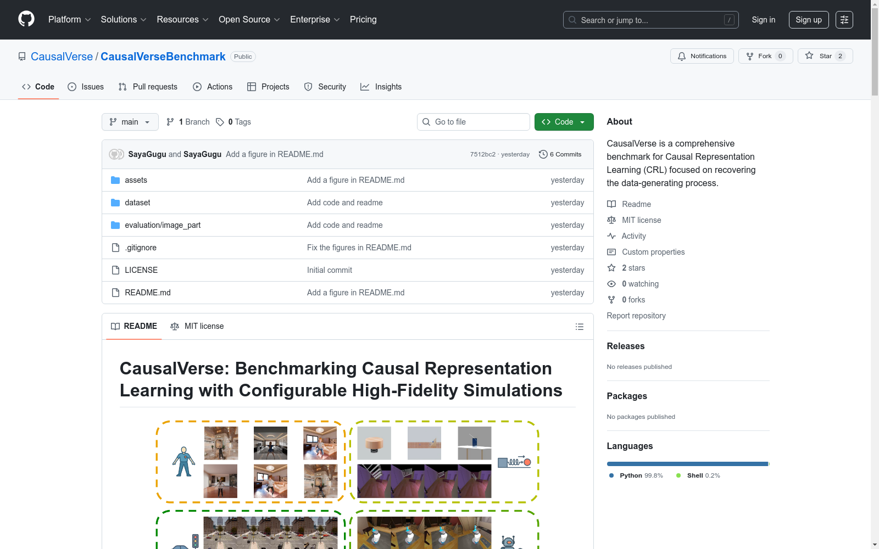Click the star icon on the Star button
The height and width of the screenshot is (549, 879).
tap(809, 55)
